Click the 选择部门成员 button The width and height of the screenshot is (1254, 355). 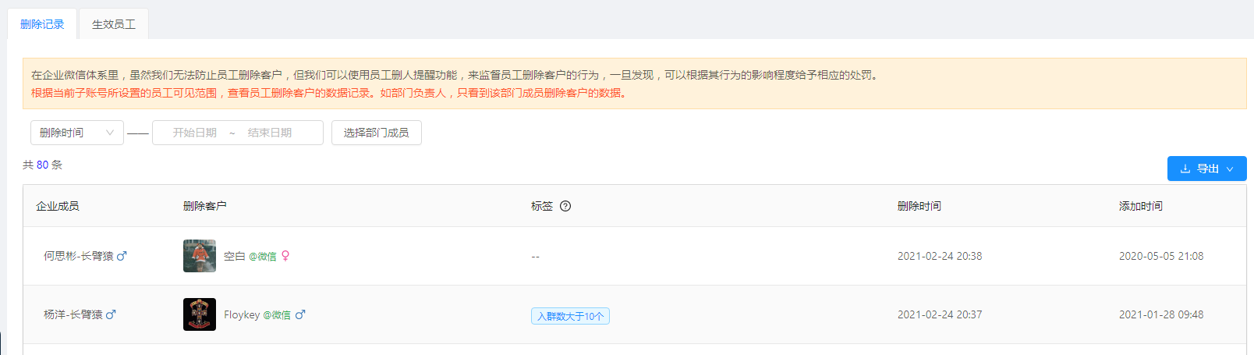click(x=377, y=133)
